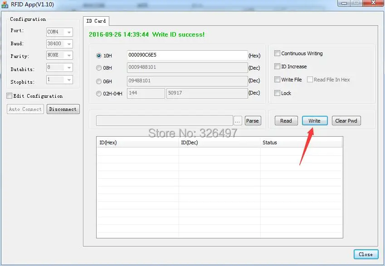Click the 08H decimal field 0009488101
Screen dimensions: 385x266
[187, 67]
